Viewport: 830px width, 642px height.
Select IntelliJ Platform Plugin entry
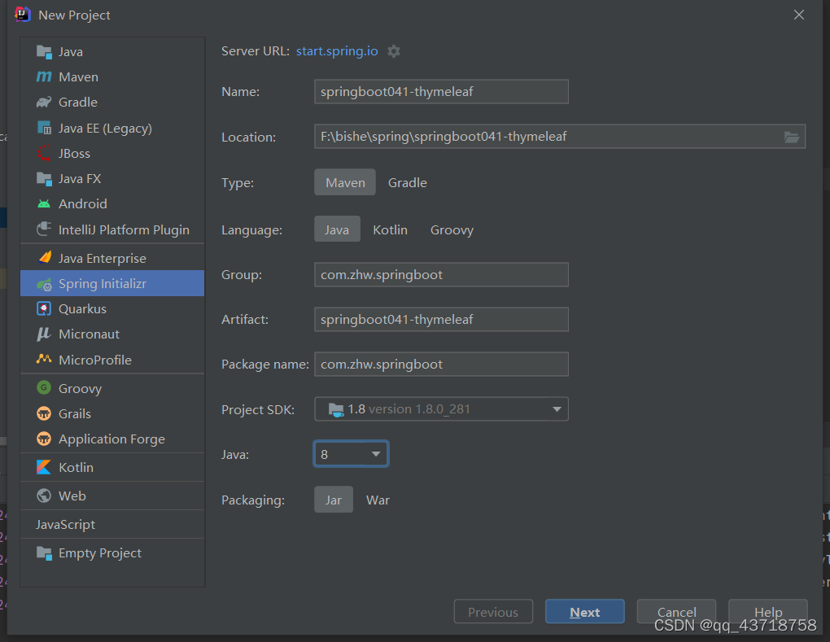(x=112, y=229)
